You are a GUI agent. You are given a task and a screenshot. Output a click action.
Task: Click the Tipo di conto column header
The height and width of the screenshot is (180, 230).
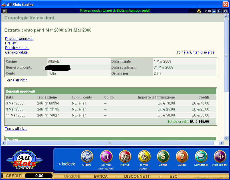[x=82, y=97]
